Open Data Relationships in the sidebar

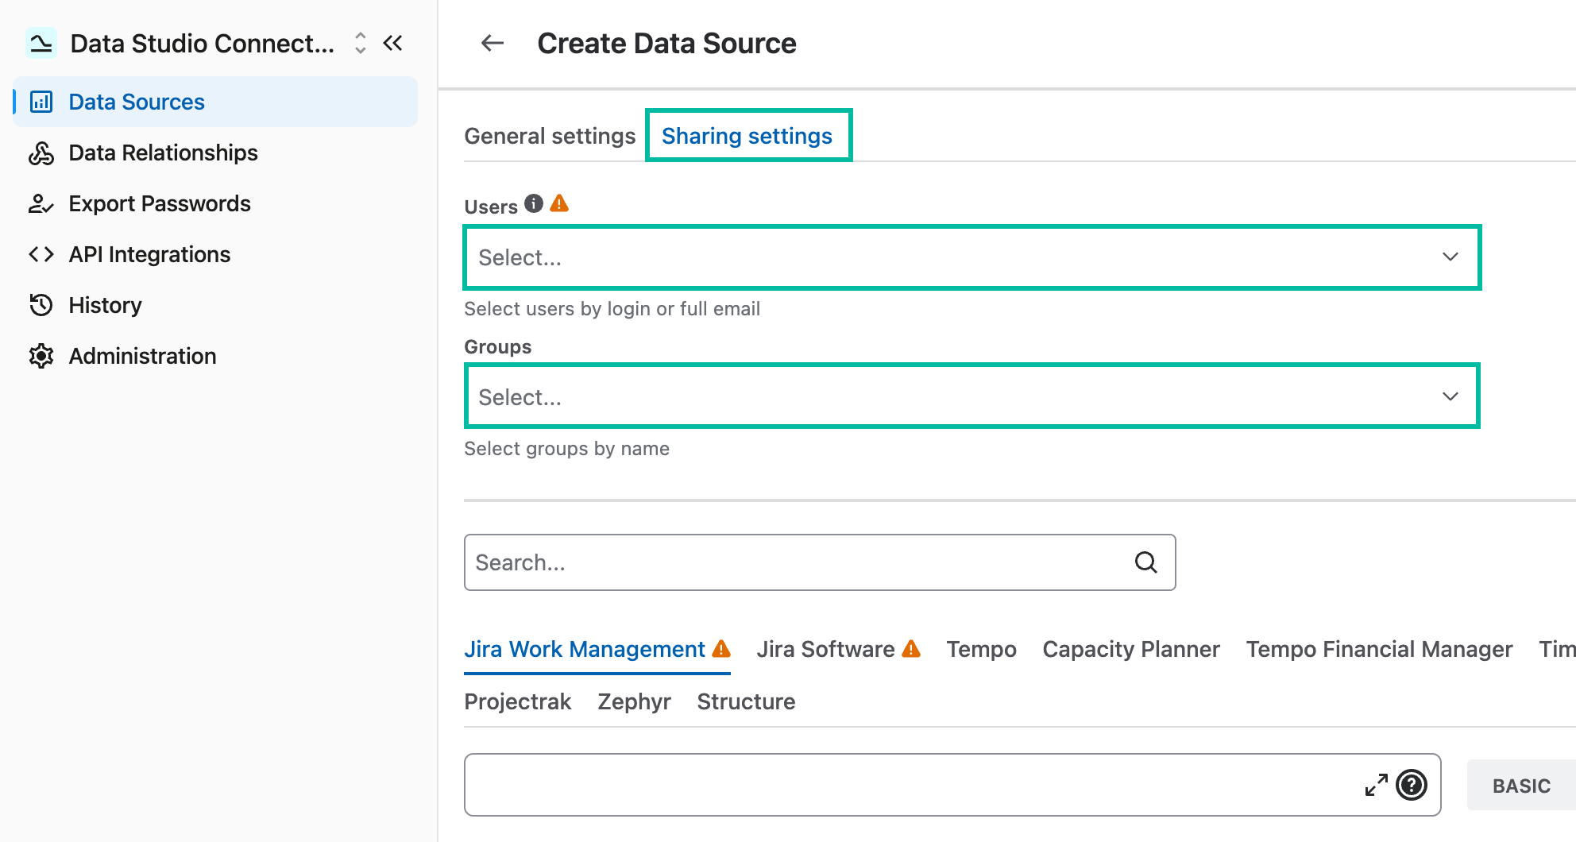[216, 153]
